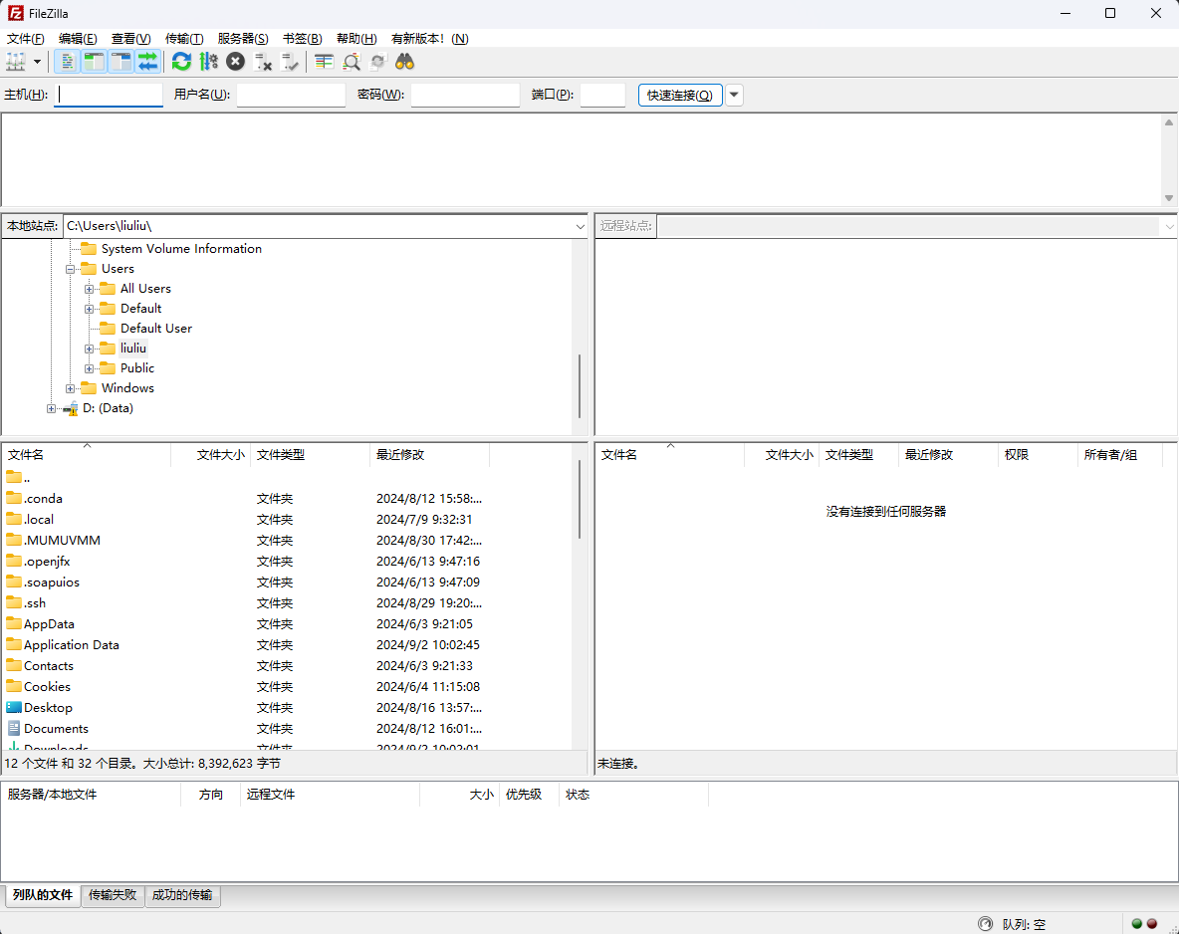This screenshot has width=1179, height=934.
Task: Toggle synchronized browsing icon
Action: point(378,62)
